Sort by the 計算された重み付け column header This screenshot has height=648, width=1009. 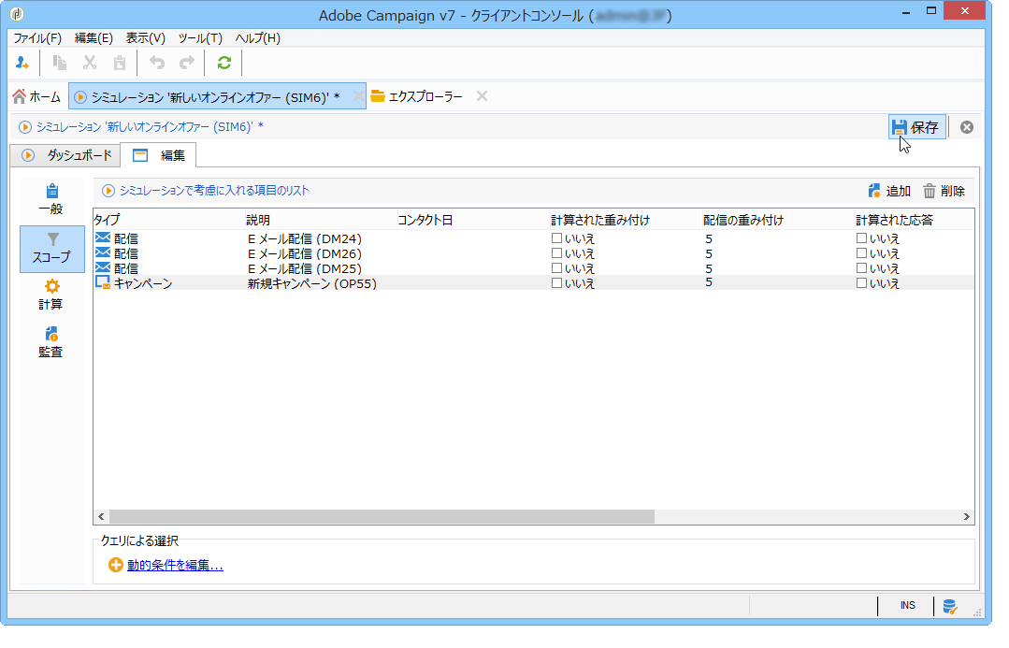(x=626, y=220)
